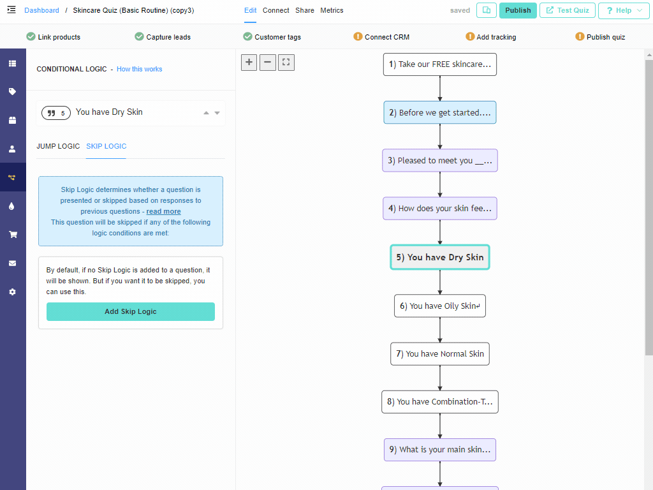Open the questions list sidebar icon
The height and width of the screenshot is (490, 653).
tap(13, 63)
